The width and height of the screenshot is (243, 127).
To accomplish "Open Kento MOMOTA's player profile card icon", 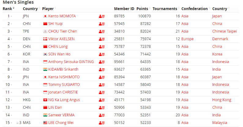I will click(x=102, y=16).
